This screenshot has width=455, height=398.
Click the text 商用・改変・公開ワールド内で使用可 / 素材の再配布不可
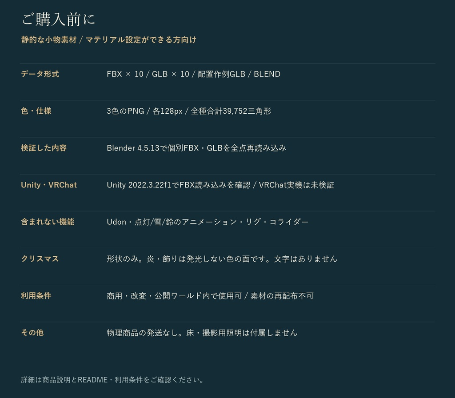coord(210,295)
